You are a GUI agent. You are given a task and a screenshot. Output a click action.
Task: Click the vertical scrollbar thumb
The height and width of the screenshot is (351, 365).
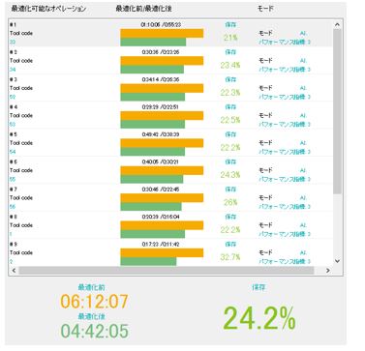point(337,111)
